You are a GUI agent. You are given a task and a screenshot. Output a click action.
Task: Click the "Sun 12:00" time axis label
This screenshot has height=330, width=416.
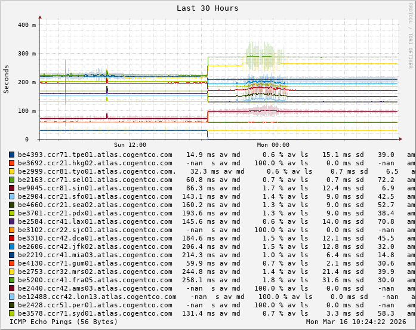click(x=130, y=145)
